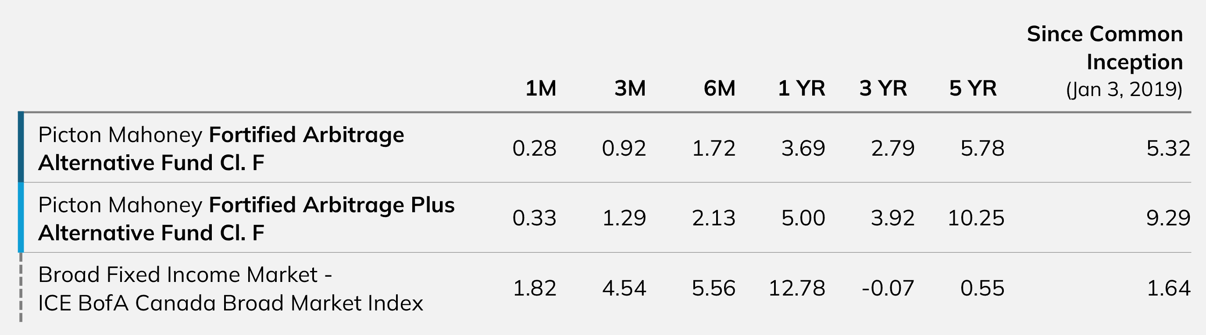Click the Fortified Arbitrage Plus fund name

click(246, 218)
